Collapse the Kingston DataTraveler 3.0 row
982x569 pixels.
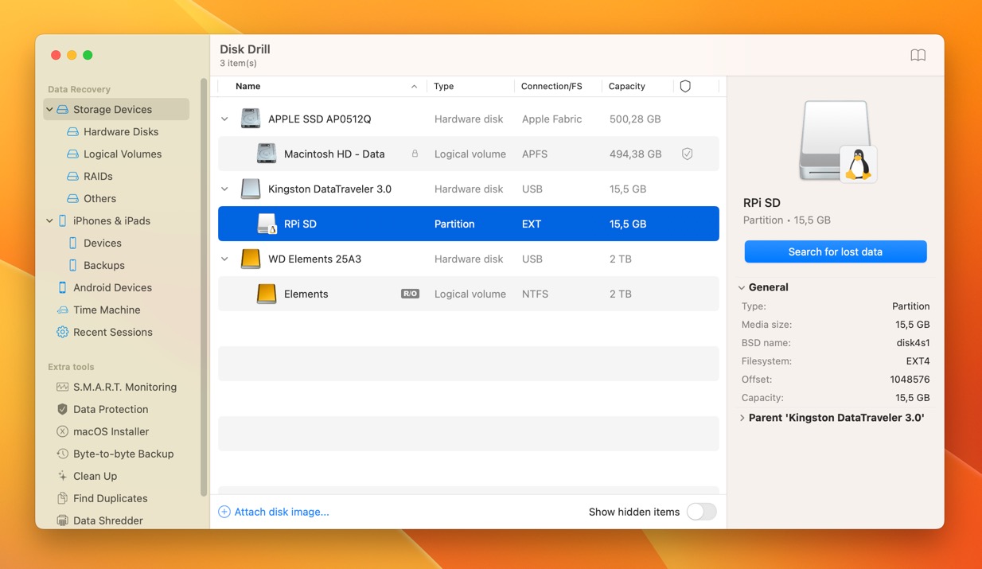[224, 189]
